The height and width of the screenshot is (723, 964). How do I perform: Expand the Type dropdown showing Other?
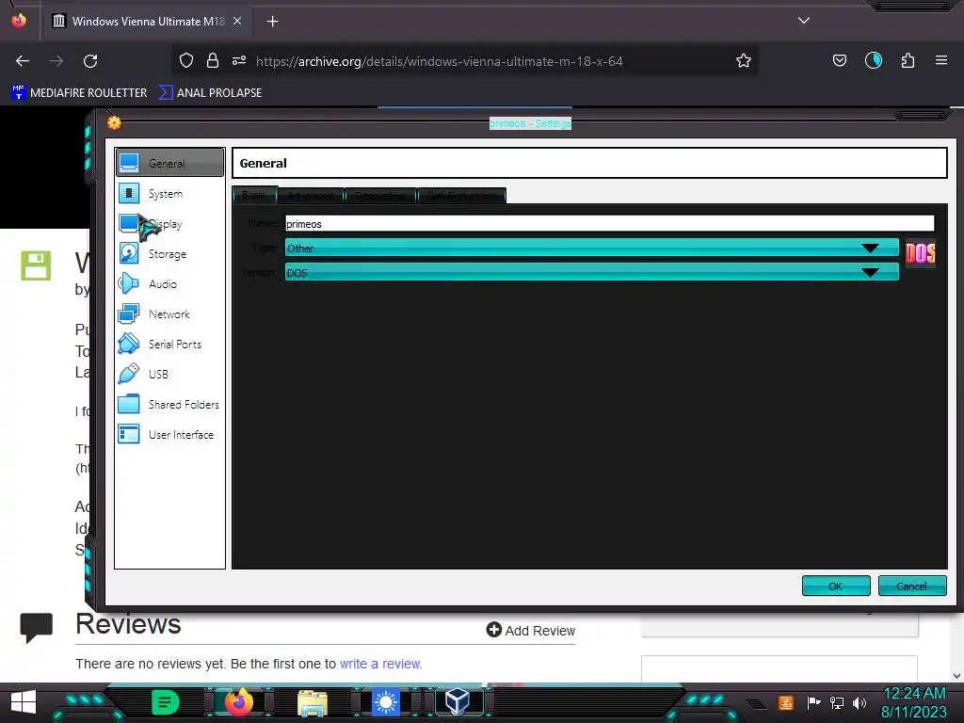(591, 249)
